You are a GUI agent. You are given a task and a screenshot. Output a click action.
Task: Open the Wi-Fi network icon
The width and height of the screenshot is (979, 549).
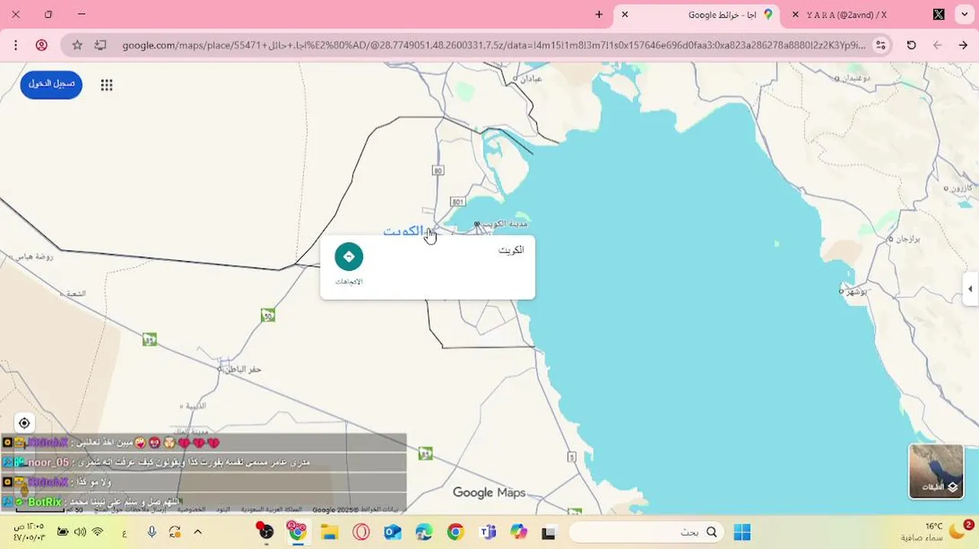(98, 531)
